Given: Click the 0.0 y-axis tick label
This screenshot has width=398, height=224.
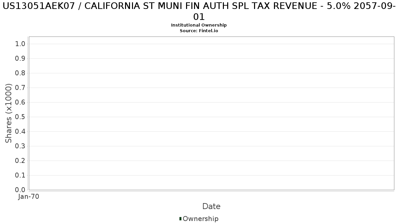Looking at the screenshot, I should pos(20,190).
